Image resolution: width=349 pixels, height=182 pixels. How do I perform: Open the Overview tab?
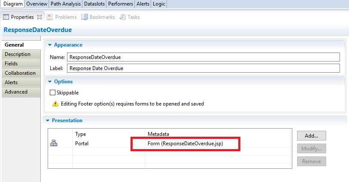[x=36, y=4]
